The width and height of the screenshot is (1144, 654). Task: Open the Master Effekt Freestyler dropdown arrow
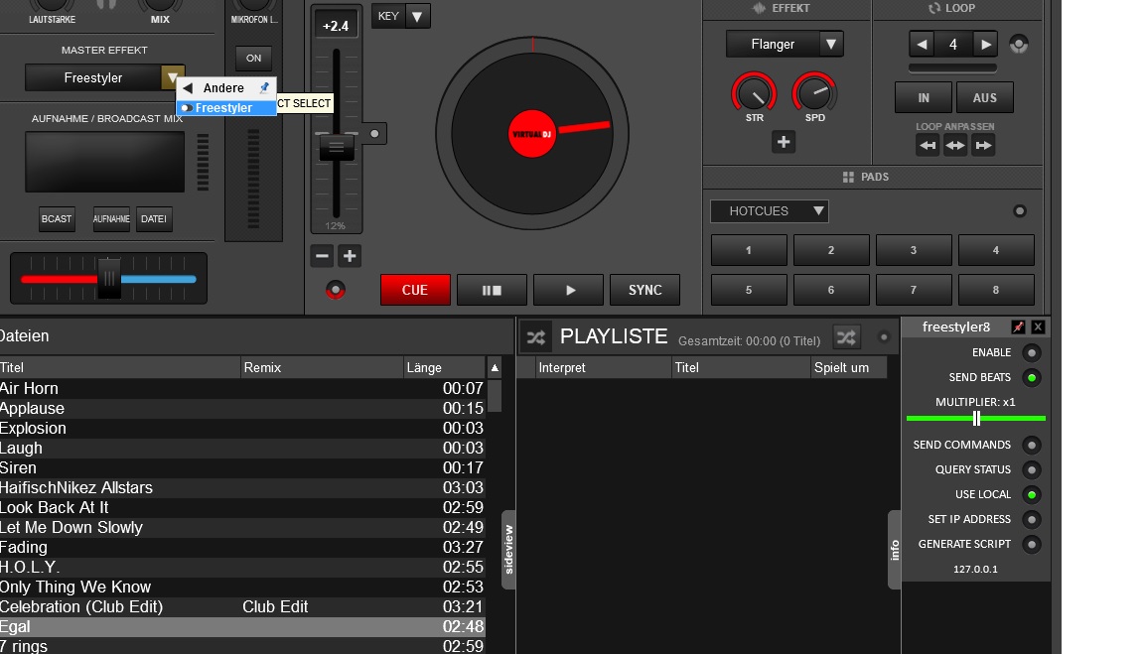pos(172,78)
